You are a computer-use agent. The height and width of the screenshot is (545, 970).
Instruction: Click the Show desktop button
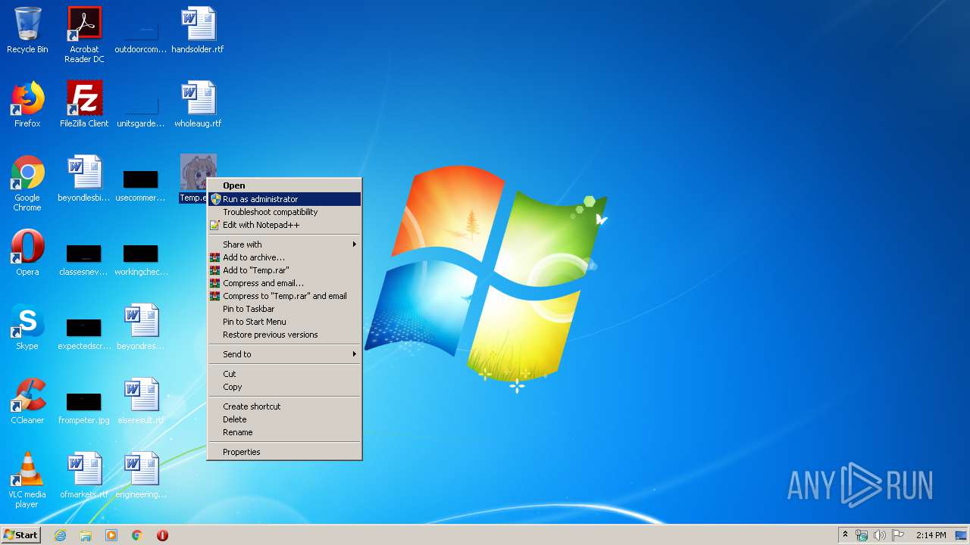click(x=962, y=535)
